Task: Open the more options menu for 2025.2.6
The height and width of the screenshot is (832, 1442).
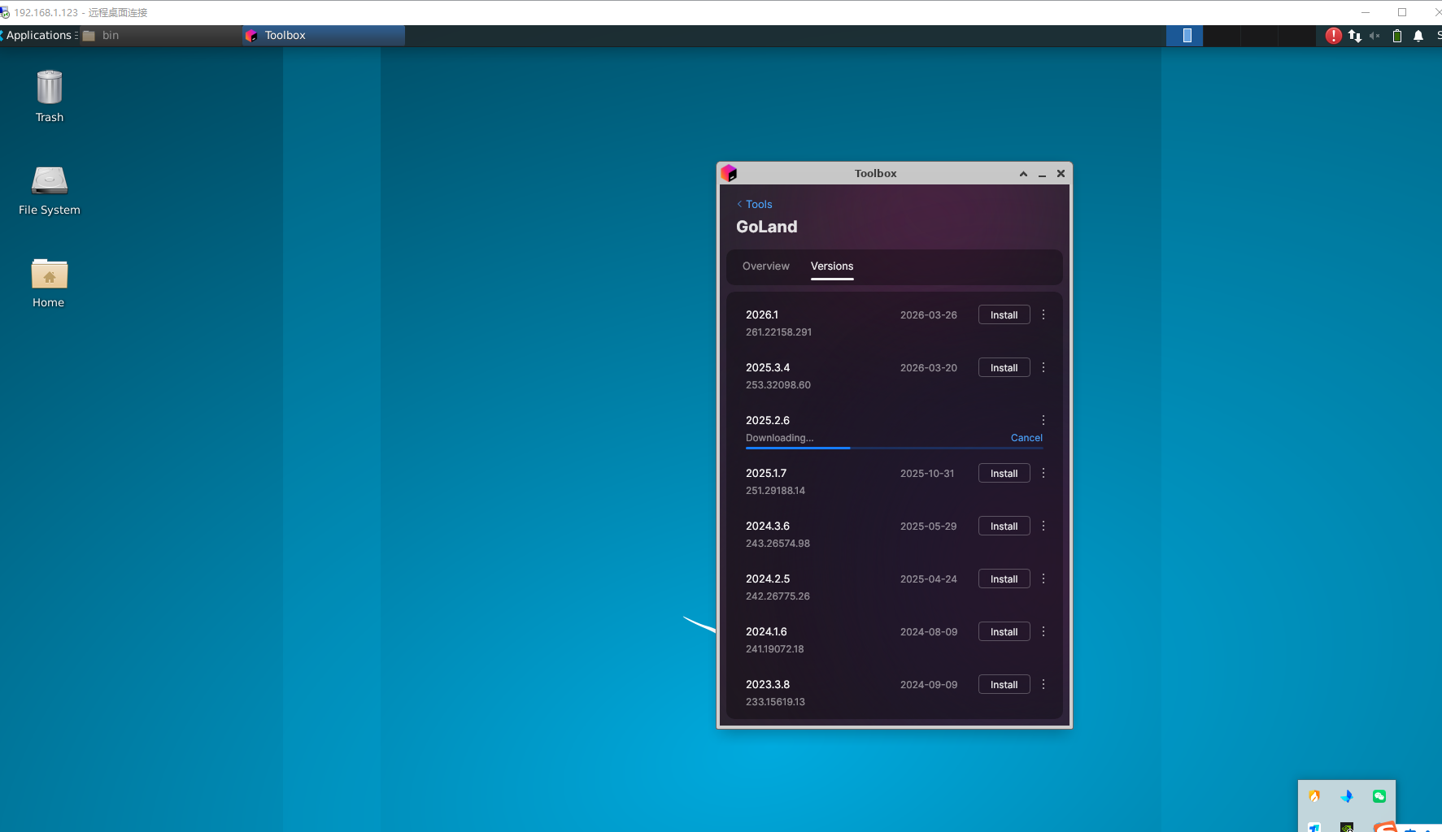Action: (x=1043, y=420)
